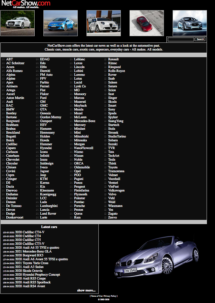Select the Nissan make link
215x303 pixels.
coord(79,156)
